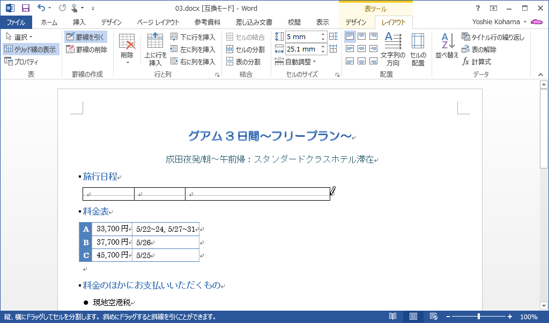Expand the Delete dropdown arrow
Image resolution: width=549 pixels, height=323 pixels.
pos(128,63)
